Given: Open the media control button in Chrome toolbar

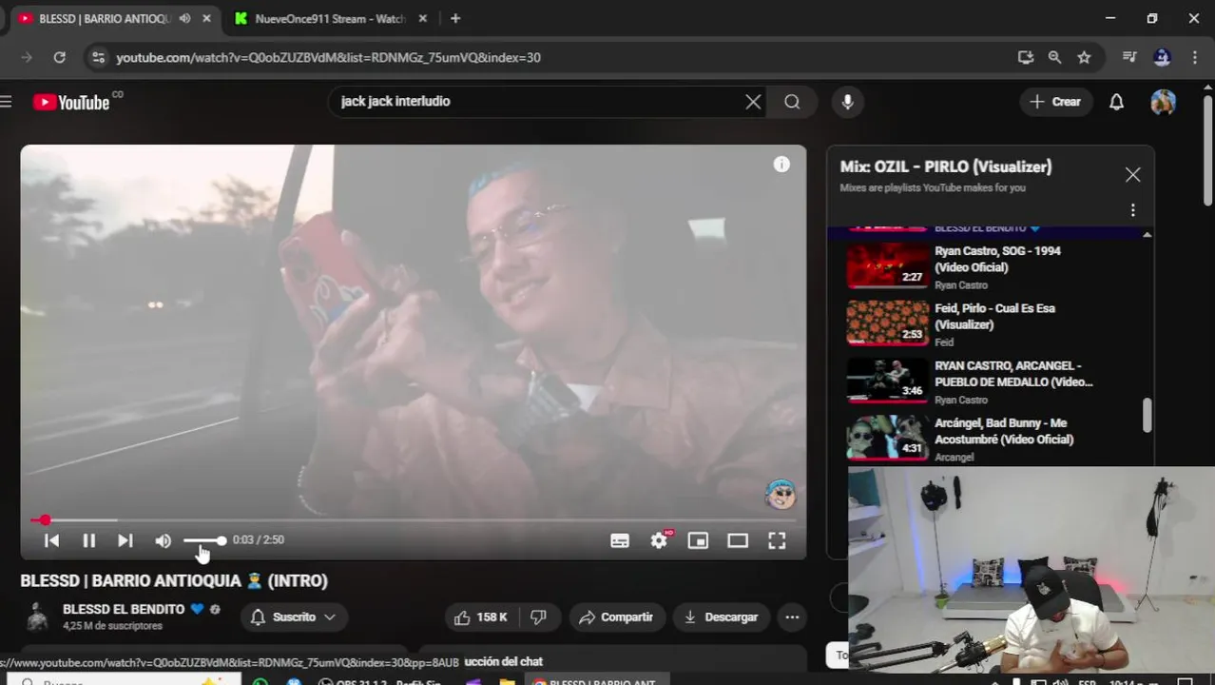Looking at the screenshot, I should pos(1129,58).
